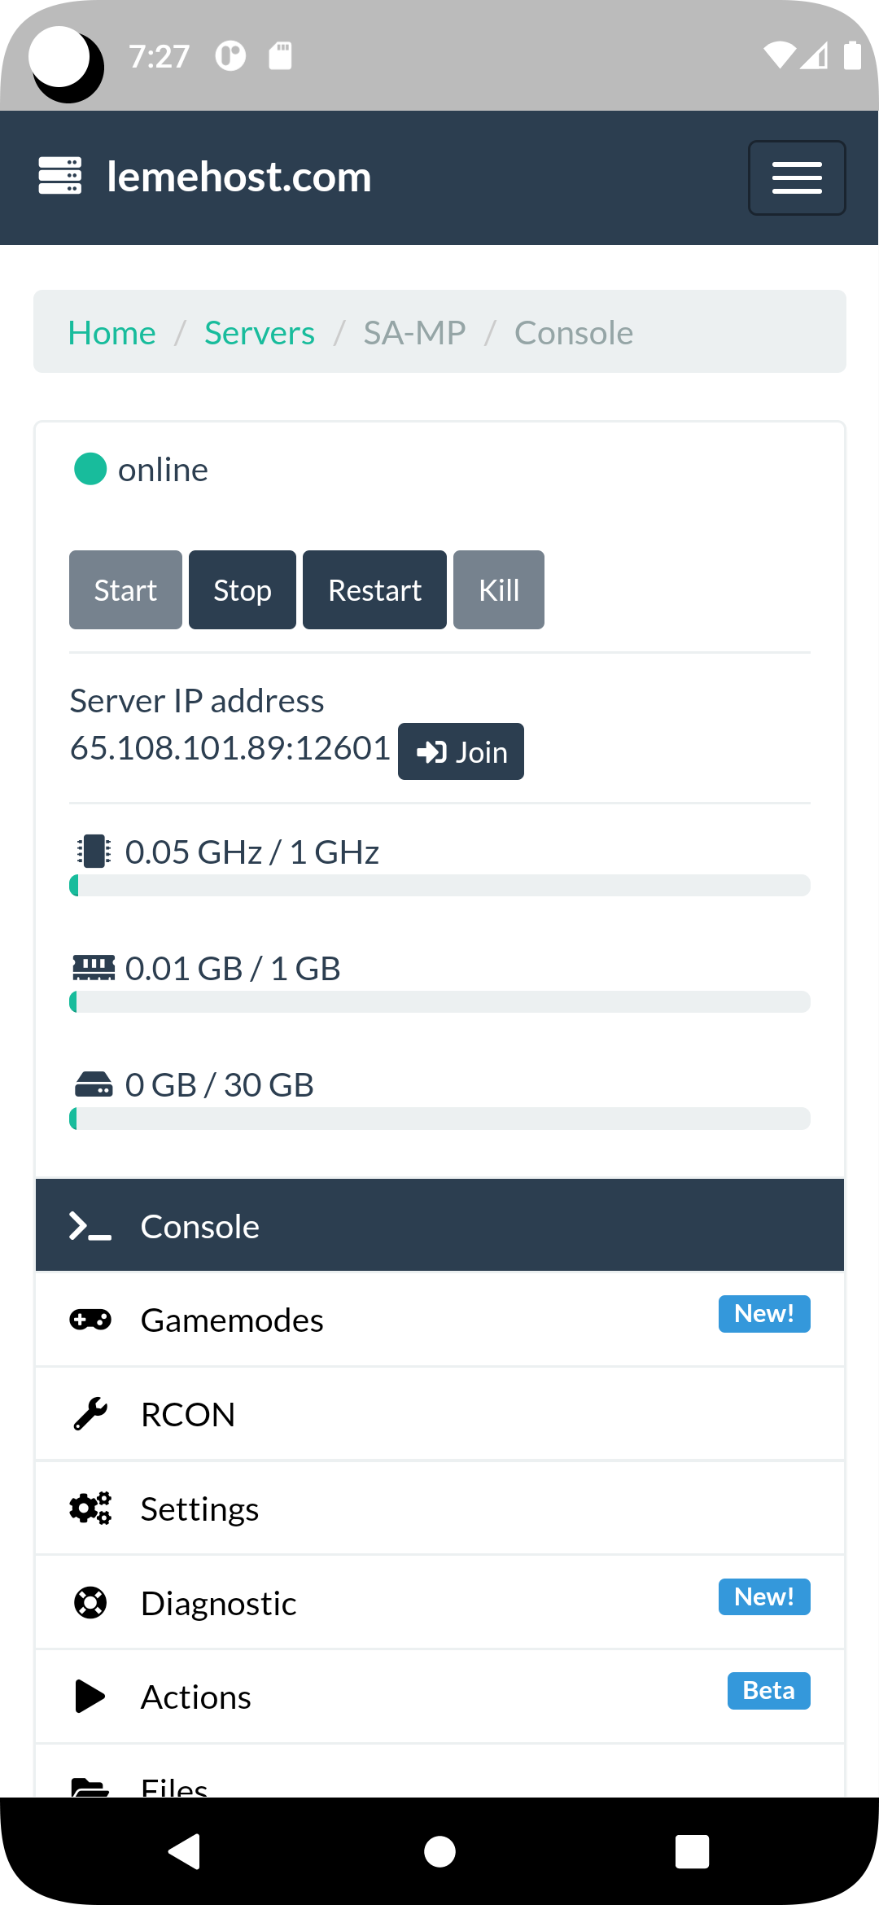Click the terminal prompt icon beside Console
Screen dimensions: 879x1905
click(x=90, y=1226)
